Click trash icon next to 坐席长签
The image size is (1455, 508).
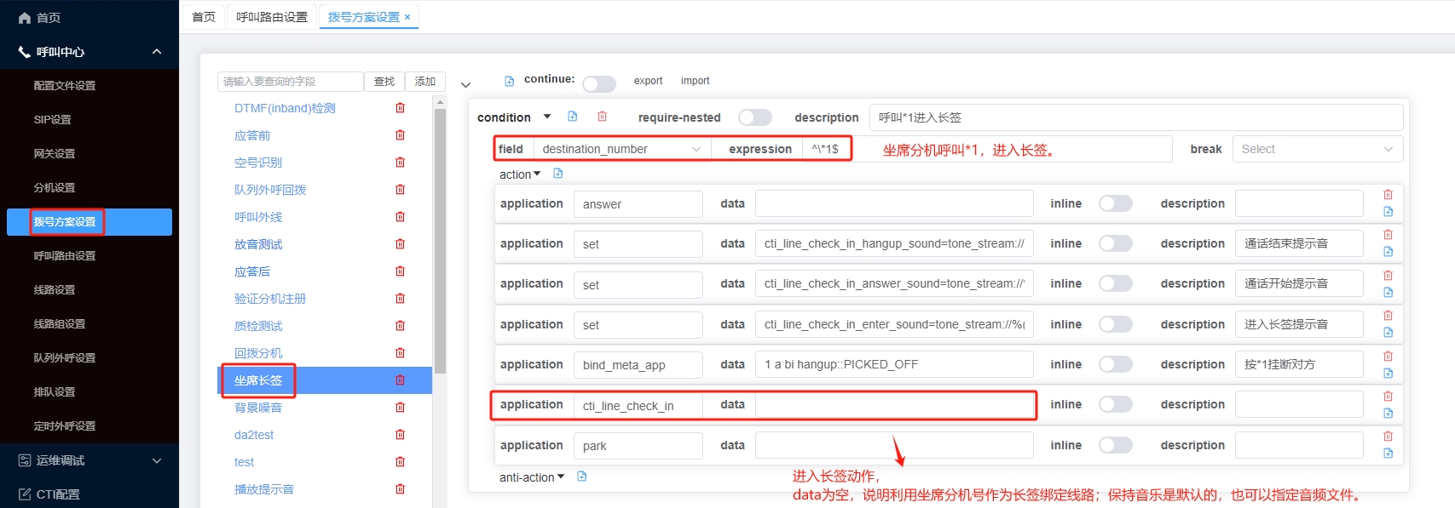400,380
